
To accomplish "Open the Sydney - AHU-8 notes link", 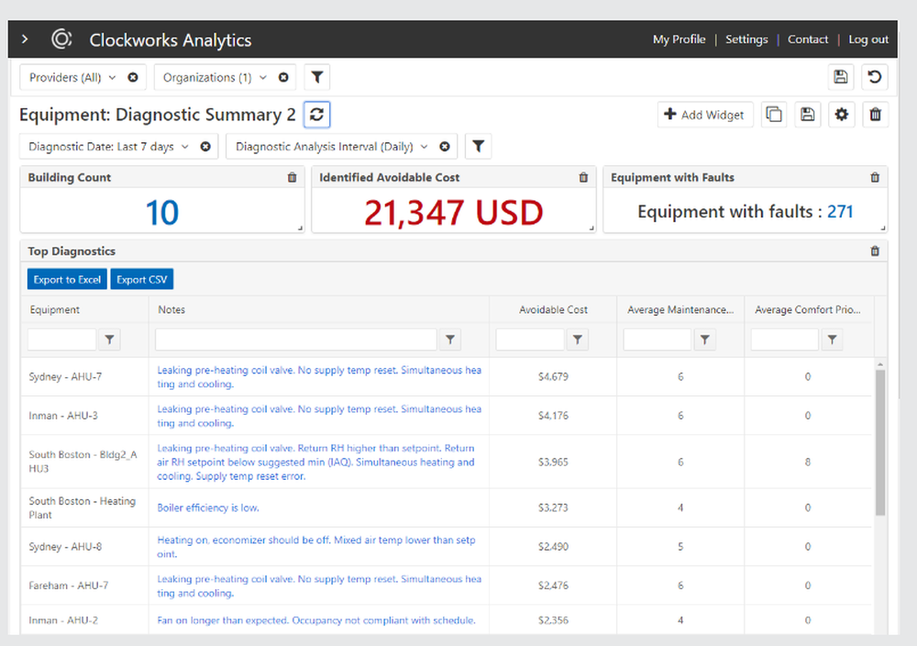I will coord(316,547).
